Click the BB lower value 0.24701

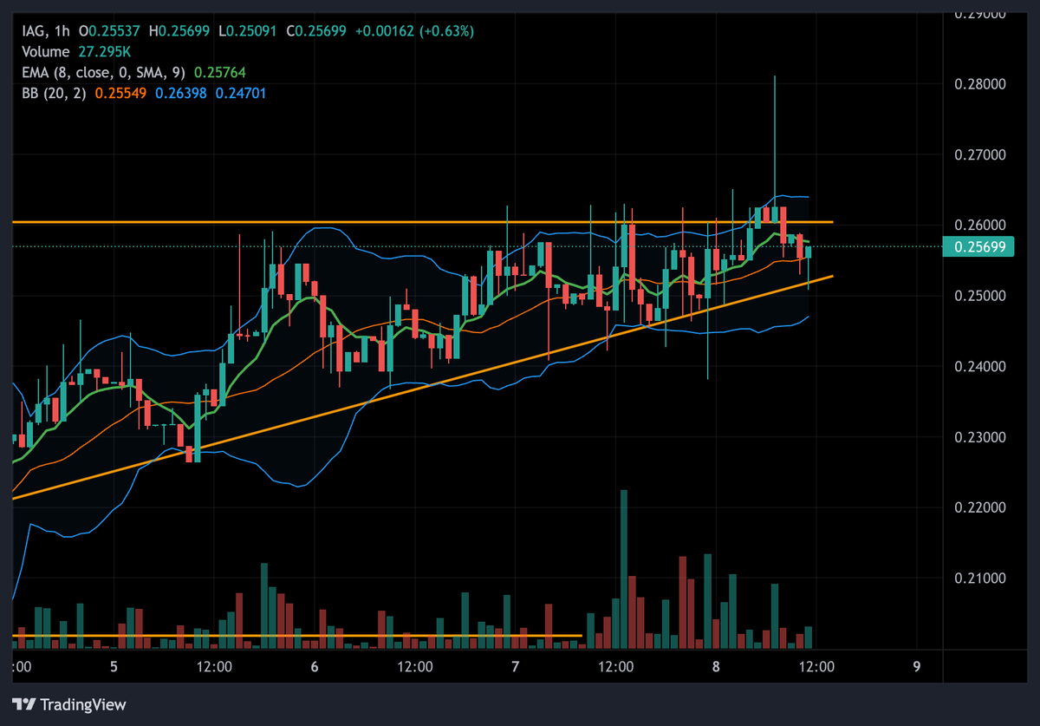[x=241, y=93]
